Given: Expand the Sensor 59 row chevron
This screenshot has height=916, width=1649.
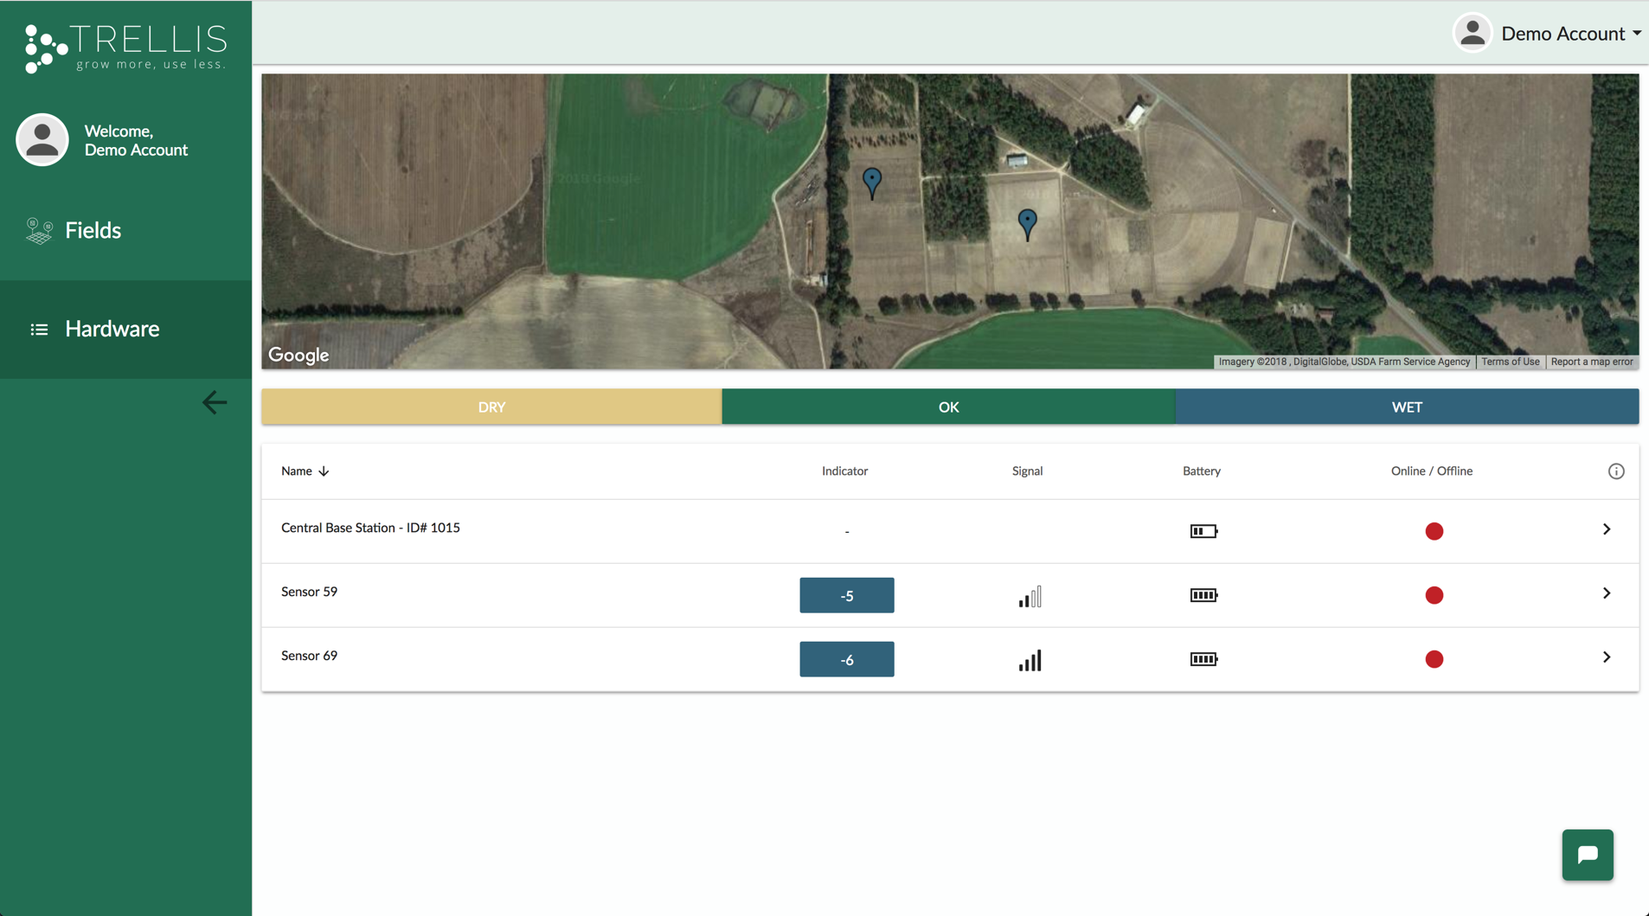Looking at the screenshot, I should [x=1607, y=593].
